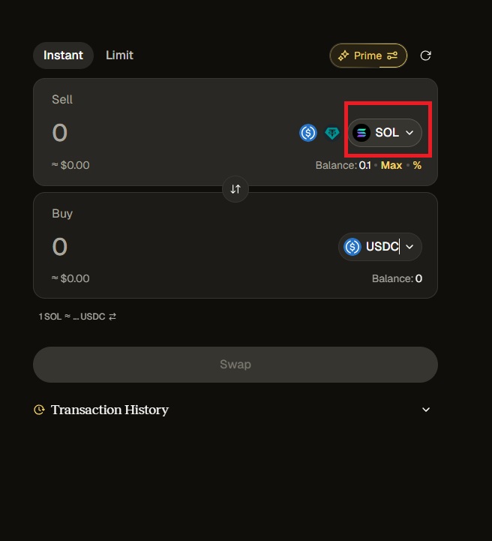492x541 pixels.
Task: Expand the Transaction History section chevron
Action: coord(426,410)
